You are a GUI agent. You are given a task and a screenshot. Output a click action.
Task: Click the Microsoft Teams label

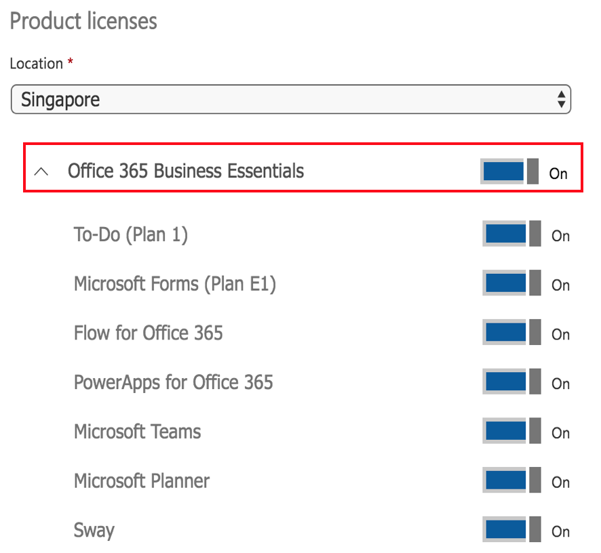click(x=137, y=432)
